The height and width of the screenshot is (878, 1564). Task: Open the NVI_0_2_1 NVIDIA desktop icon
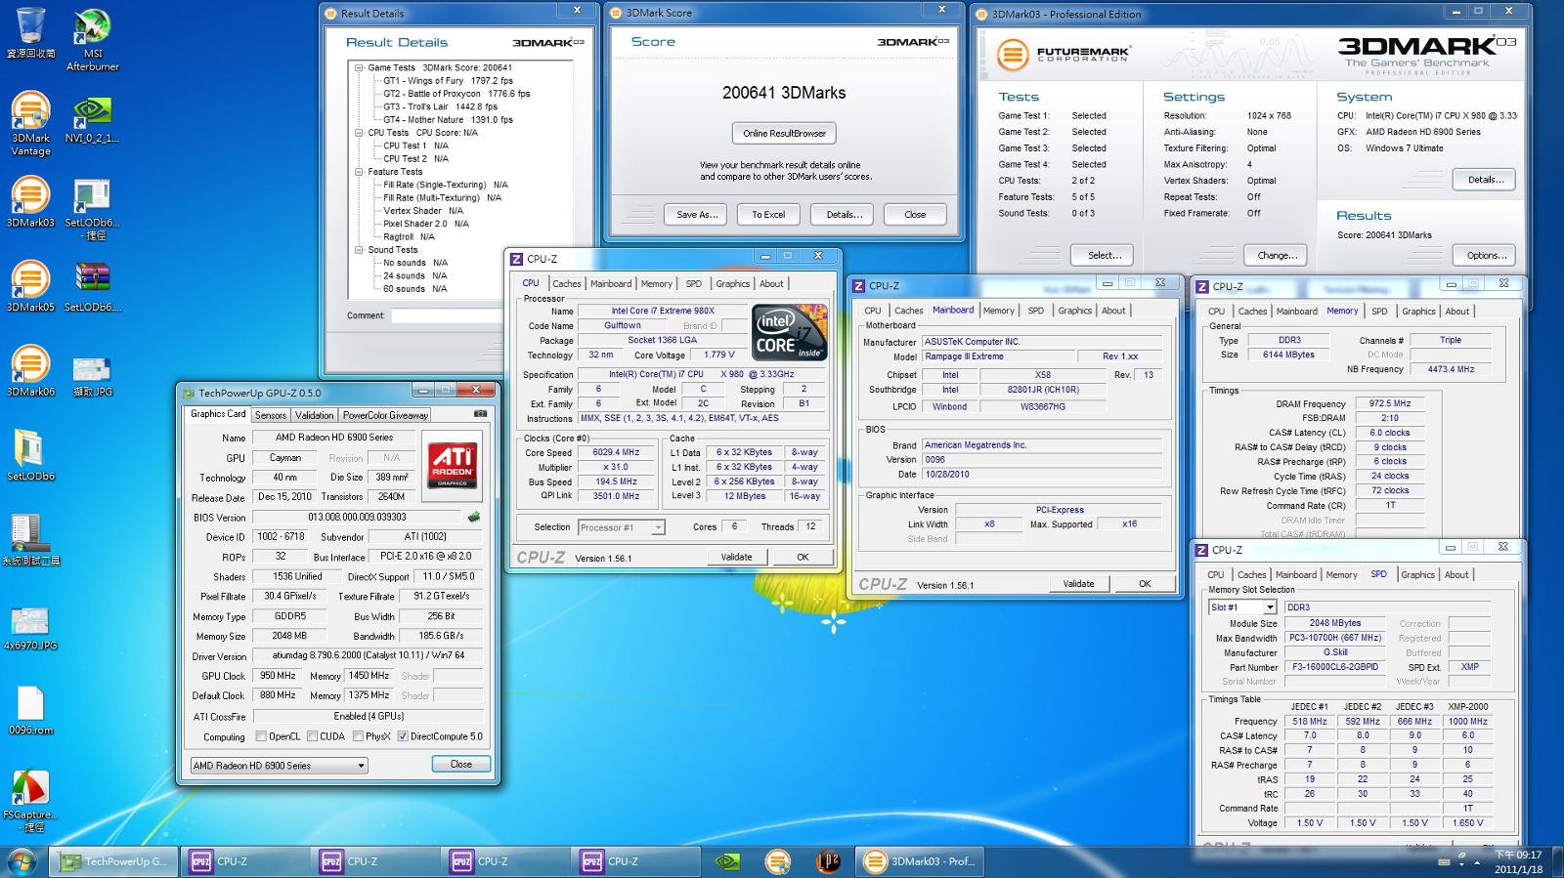(x=92, y=119)
